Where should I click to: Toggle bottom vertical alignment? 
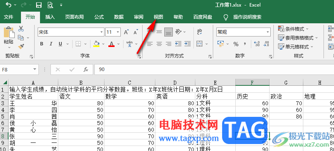[169, 32]
